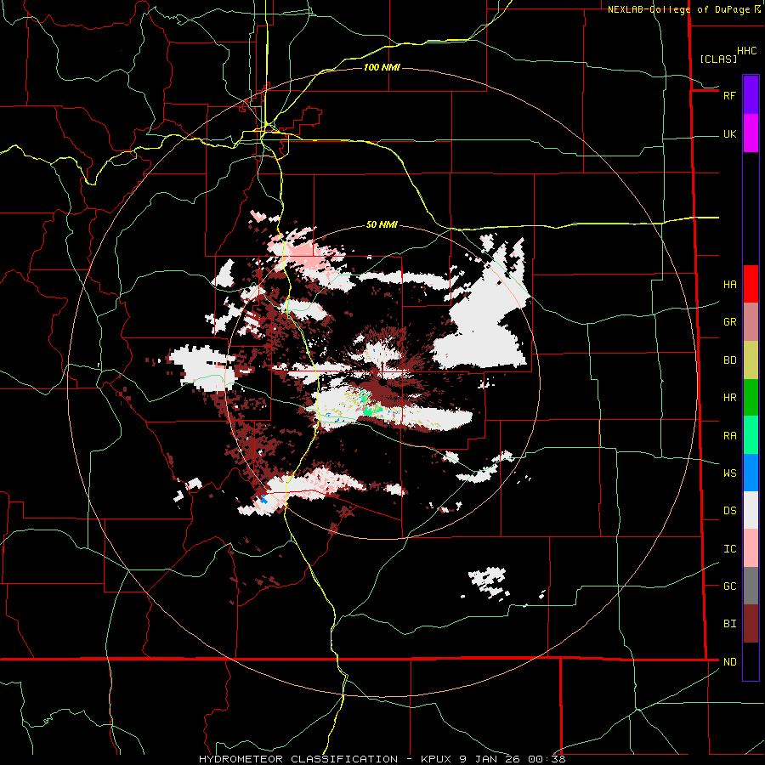Click the IC pink legend color block
The height and width of the screenshot is (765, 765).
751,548
